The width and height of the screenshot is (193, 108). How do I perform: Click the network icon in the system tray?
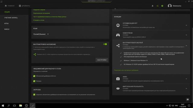tap(170, 106)
